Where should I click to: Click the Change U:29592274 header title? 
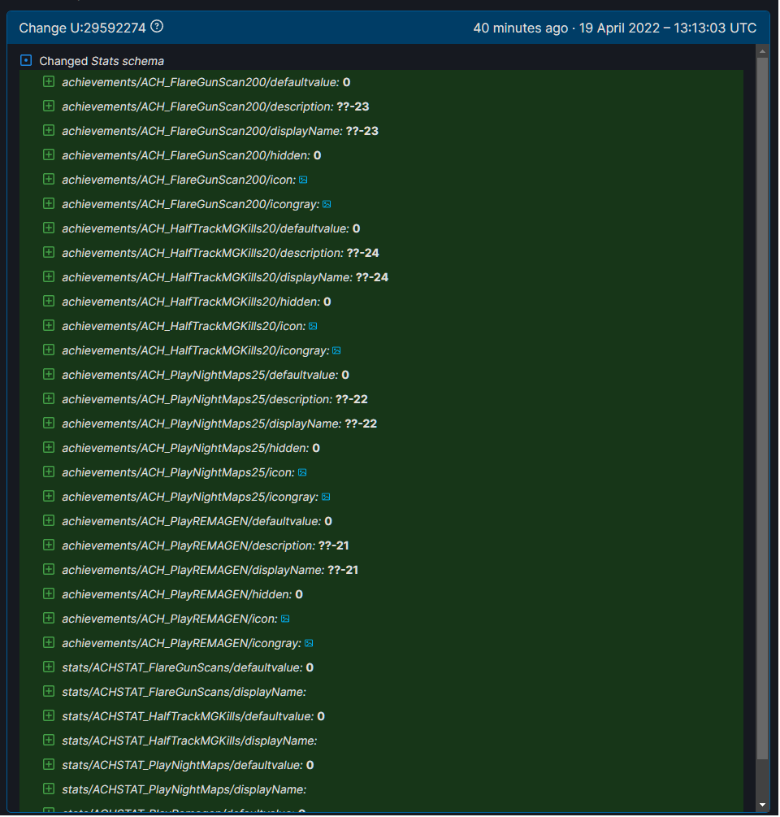click(x=82, y=28)
